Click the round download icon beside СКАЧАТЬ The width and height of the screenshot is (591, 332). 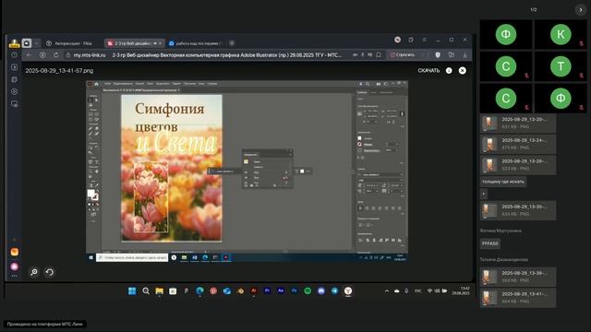(449, 70)
